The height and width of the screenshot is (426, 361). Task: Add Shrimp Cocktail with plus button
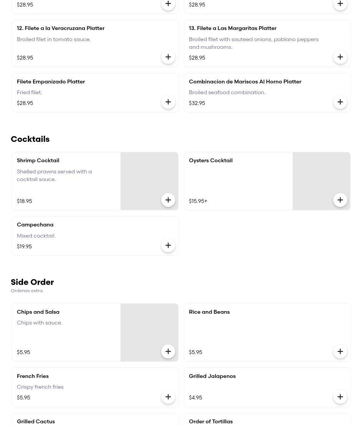168,200
